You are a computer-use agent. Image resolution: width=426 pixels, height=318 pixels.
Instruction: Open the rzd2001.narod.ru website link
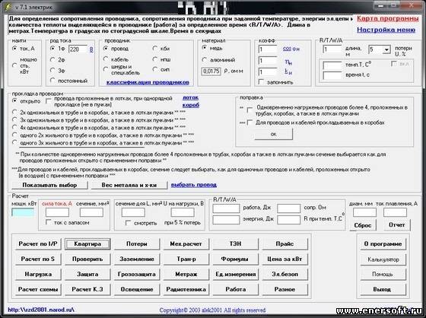[41, 310]
